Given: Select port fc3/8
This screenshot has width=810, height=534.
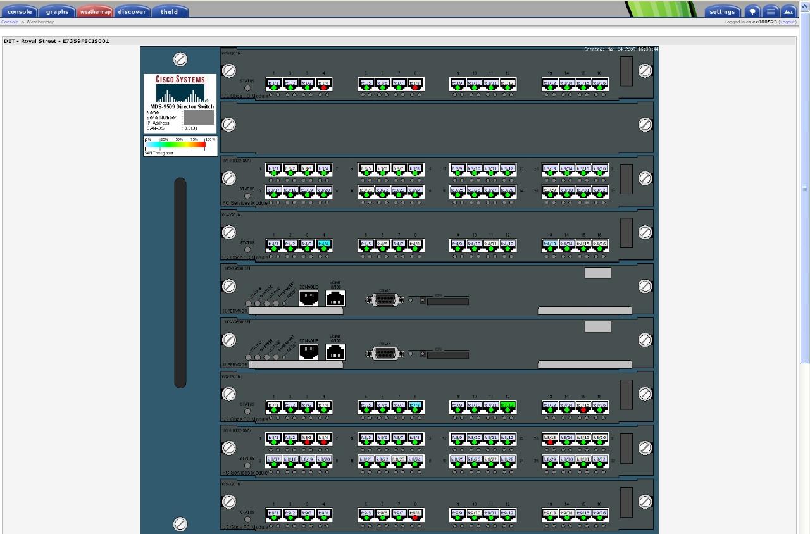Looking at the screenshot, I should click(415, 170).
